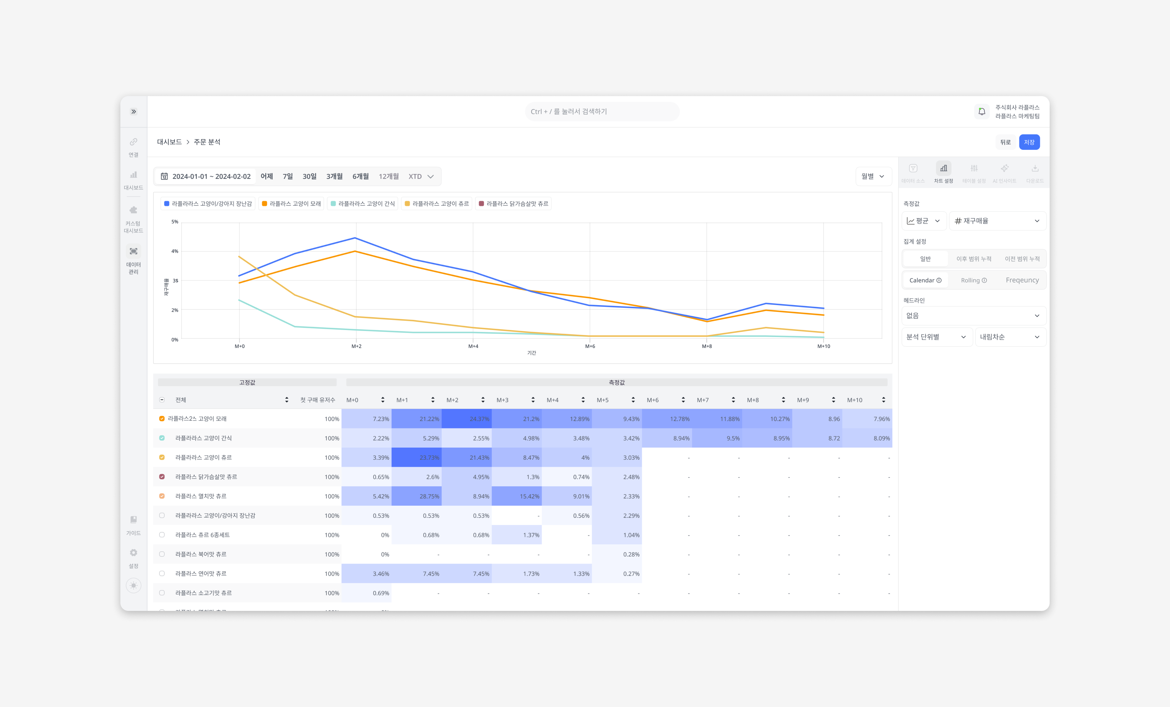Click the notification bell icon
This screenshot has height=707, width=1170.
[x=981, y=112]
